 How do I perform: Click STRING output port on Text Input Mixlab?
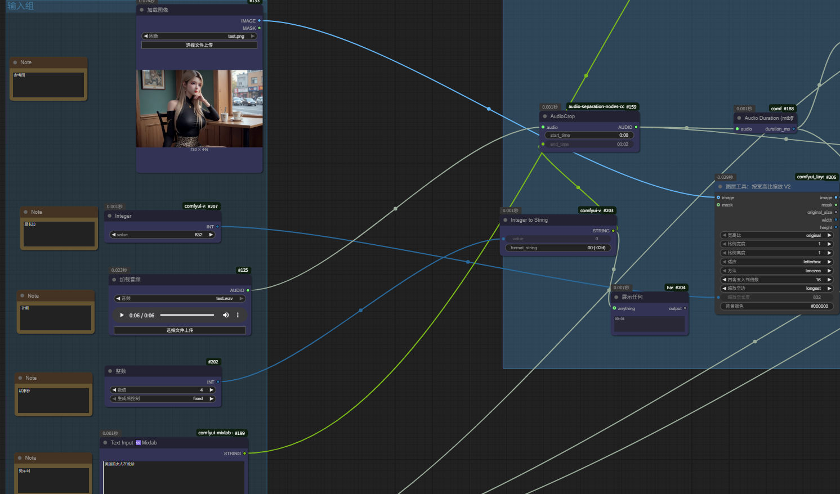244,453
